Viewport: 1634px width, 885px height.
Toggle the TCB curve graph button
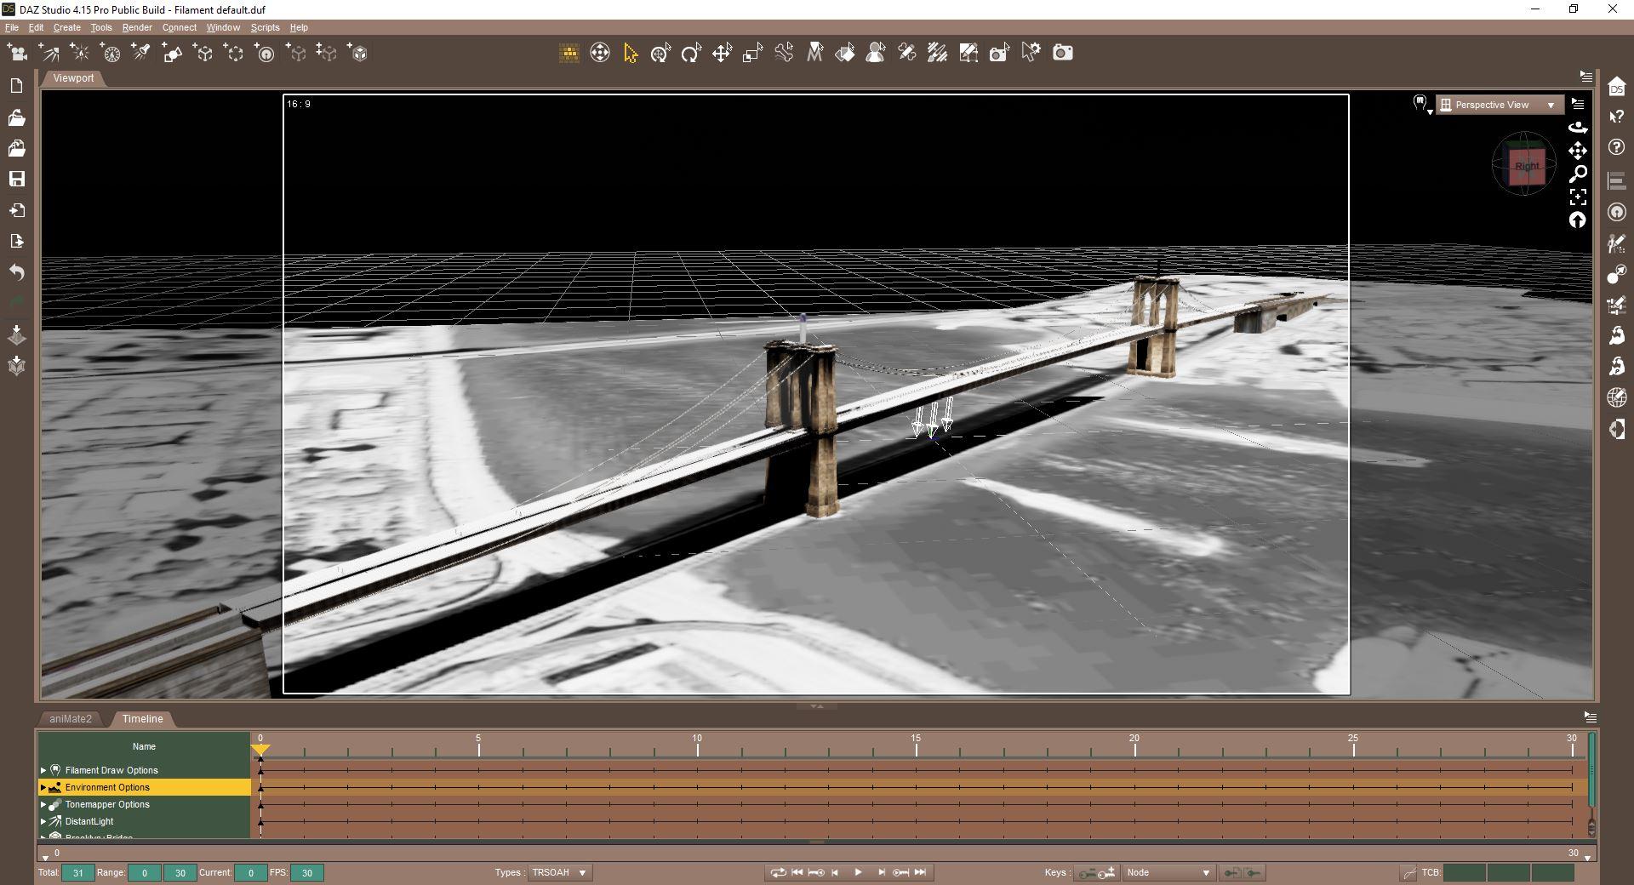click(1408, 872)
